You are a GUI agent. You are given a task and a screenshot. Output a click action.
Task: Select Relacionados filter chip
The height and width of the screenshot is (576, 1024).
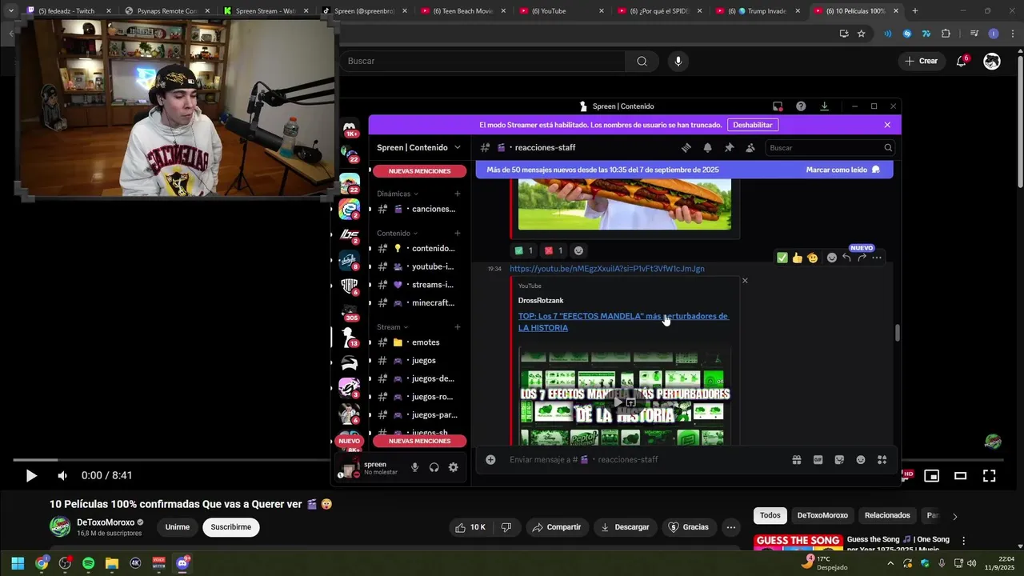pyautogui.click(x=887, y=516)
